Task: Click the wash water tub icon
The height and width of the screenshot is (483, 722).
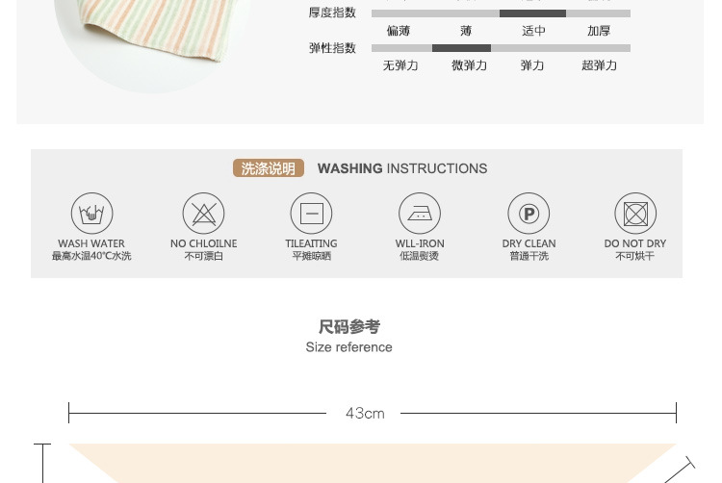Action: tap(91, 214)
